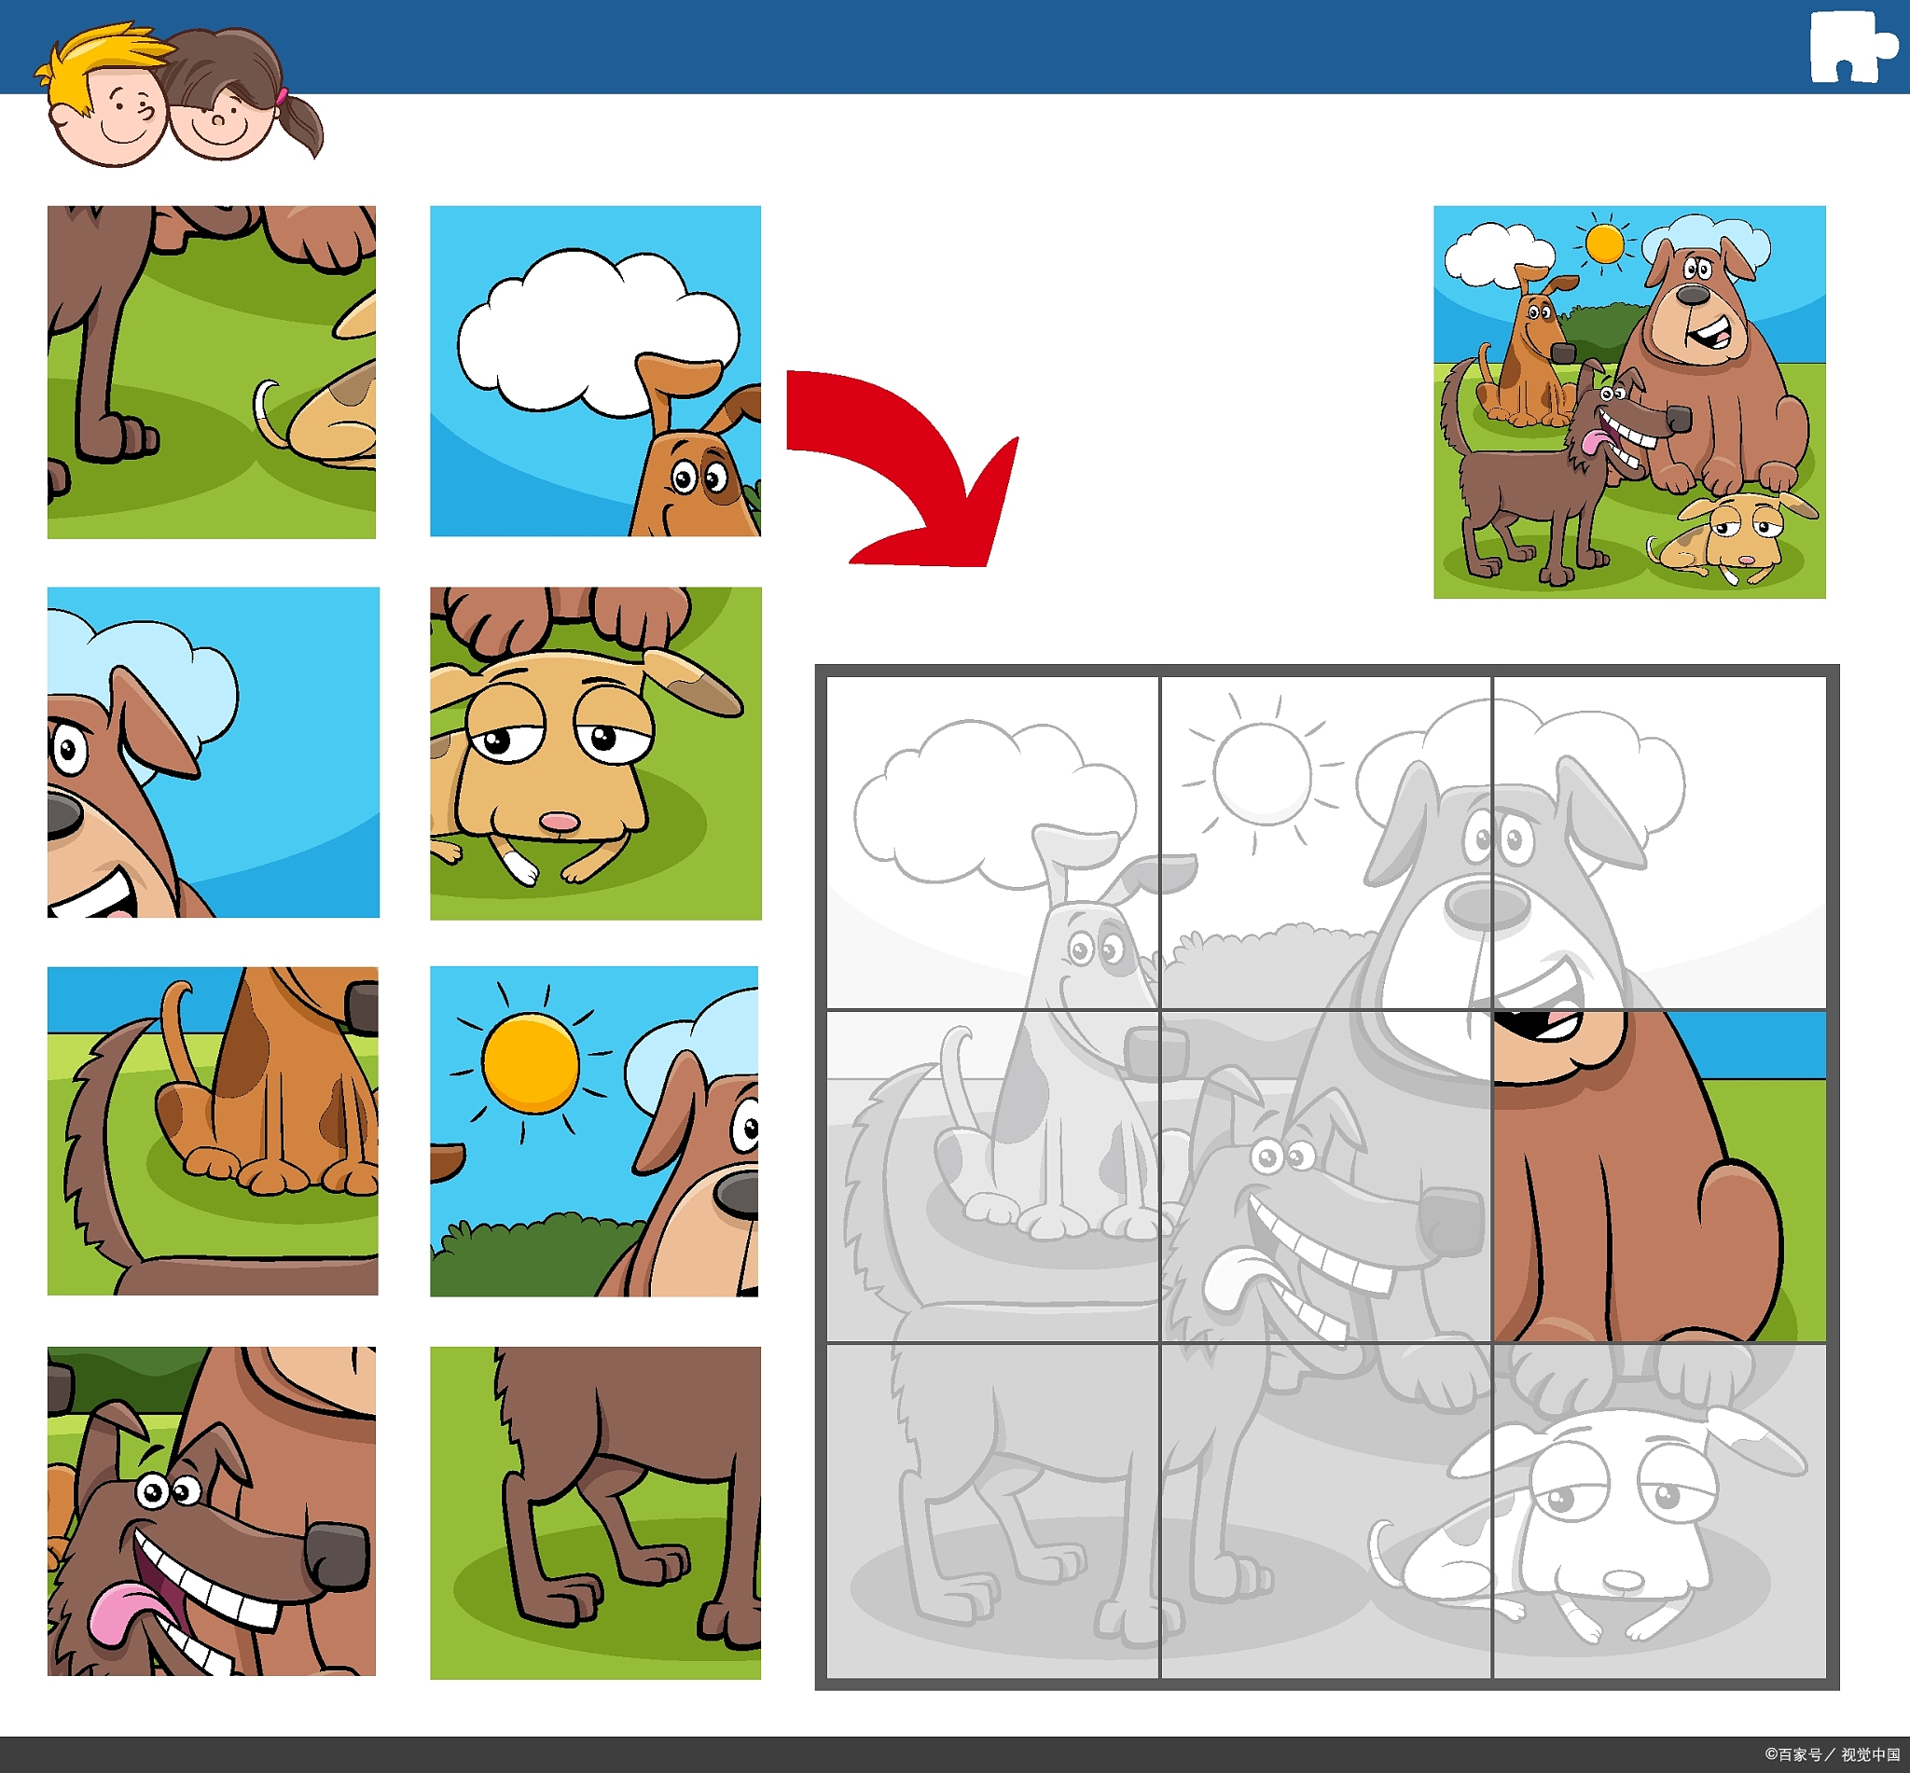Click the red curved arrow

click(x=902, y=468)
